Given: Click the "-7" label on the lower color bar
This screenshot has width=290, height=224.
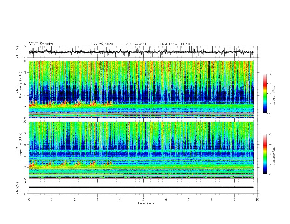Looking at the screenshot, I should (270, 174).
